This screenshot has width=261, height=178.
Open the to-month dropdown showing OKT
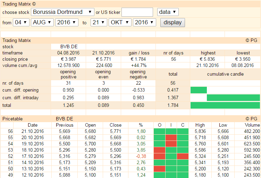120,22
